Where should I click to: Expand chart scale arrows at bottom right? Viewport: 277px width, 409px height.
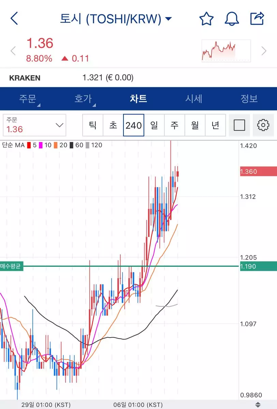pos(258,405)
